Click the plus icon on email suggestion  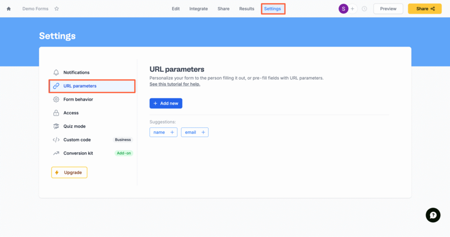203,132
